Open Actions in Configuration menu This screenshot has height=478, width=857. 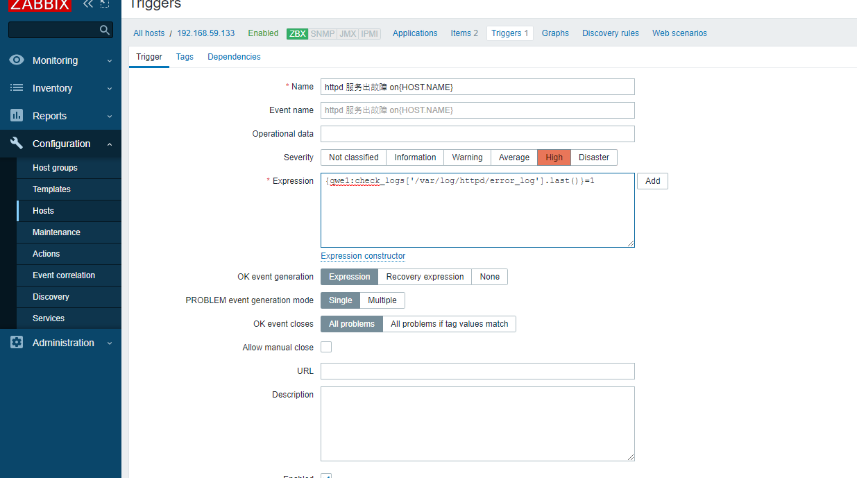click(69, 254)
